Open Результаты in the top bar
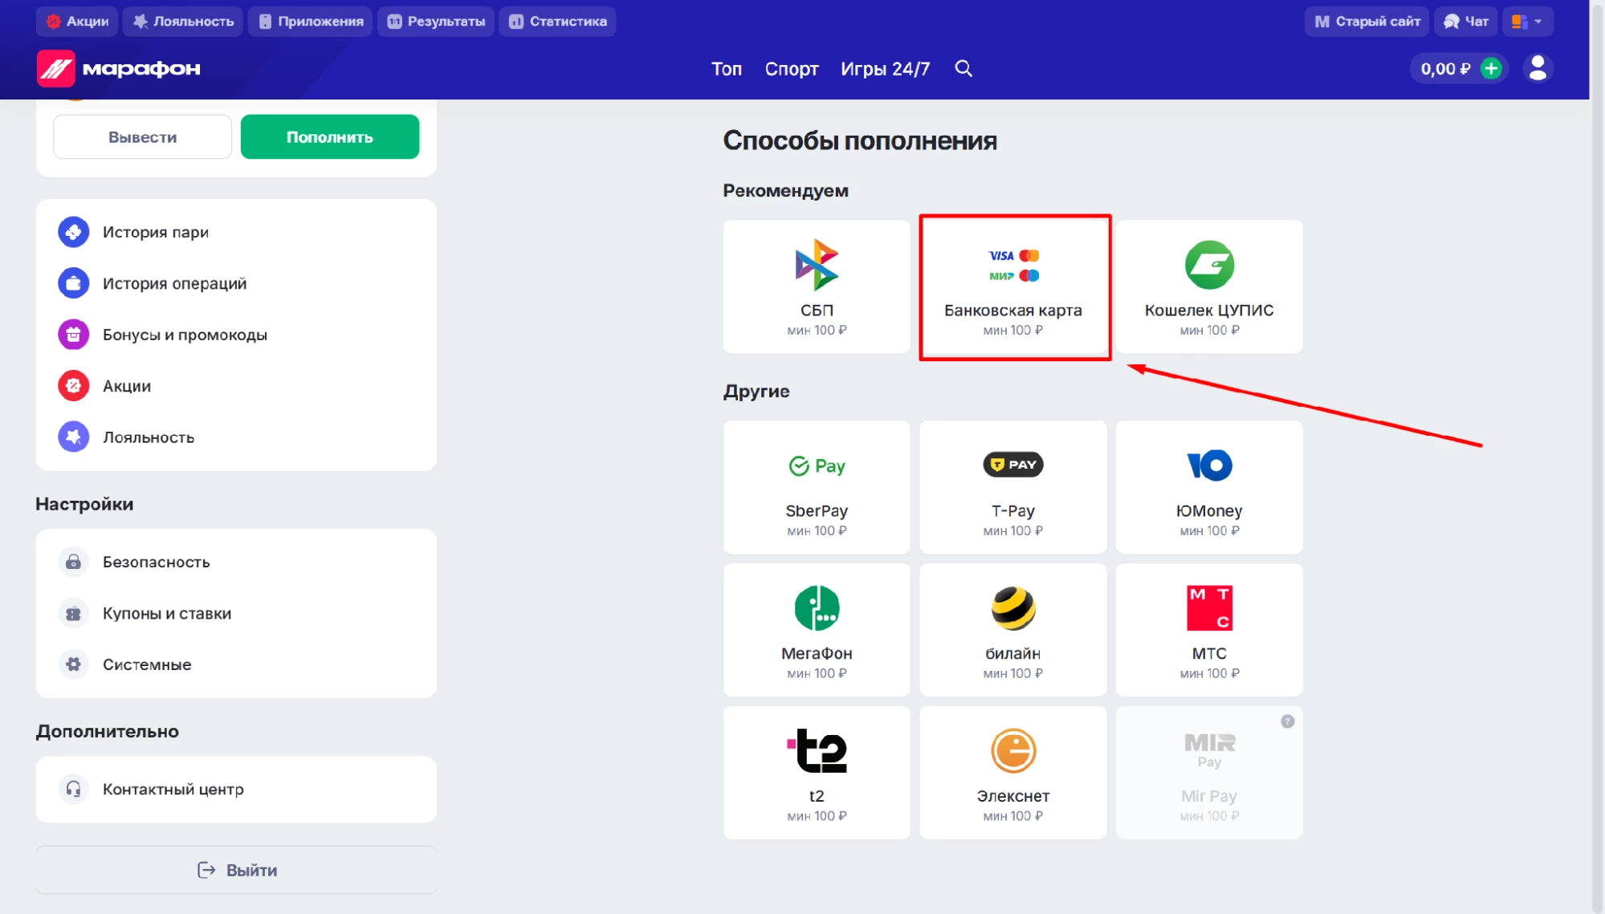The height and width of the screenshot is (914, 1605). [x=436, y=22]
